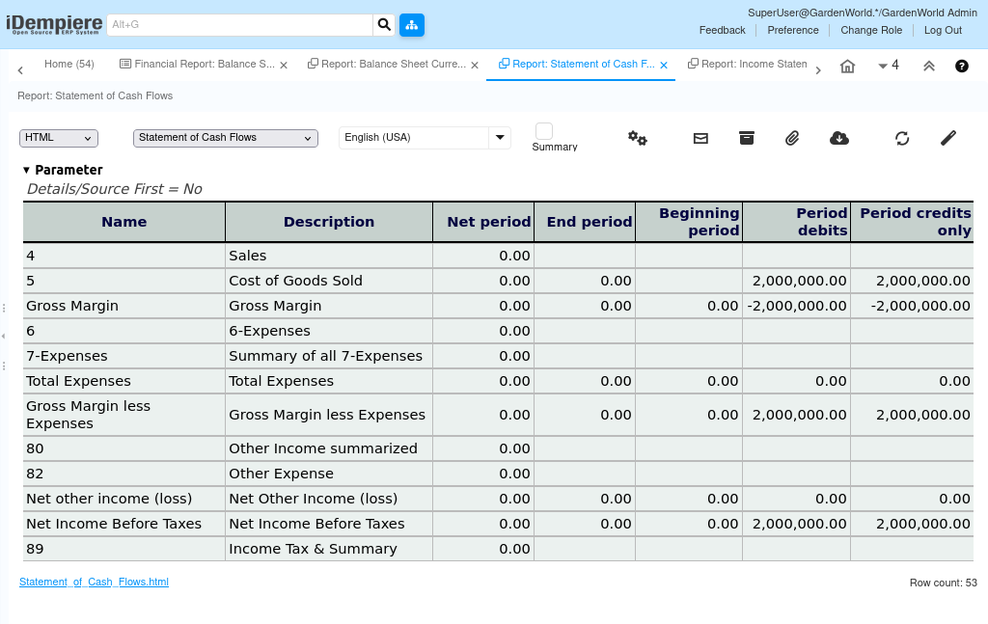Screen dimensions: 988x624
Task: Click the search magnifier icon
Action: click(x=384, y=24)
